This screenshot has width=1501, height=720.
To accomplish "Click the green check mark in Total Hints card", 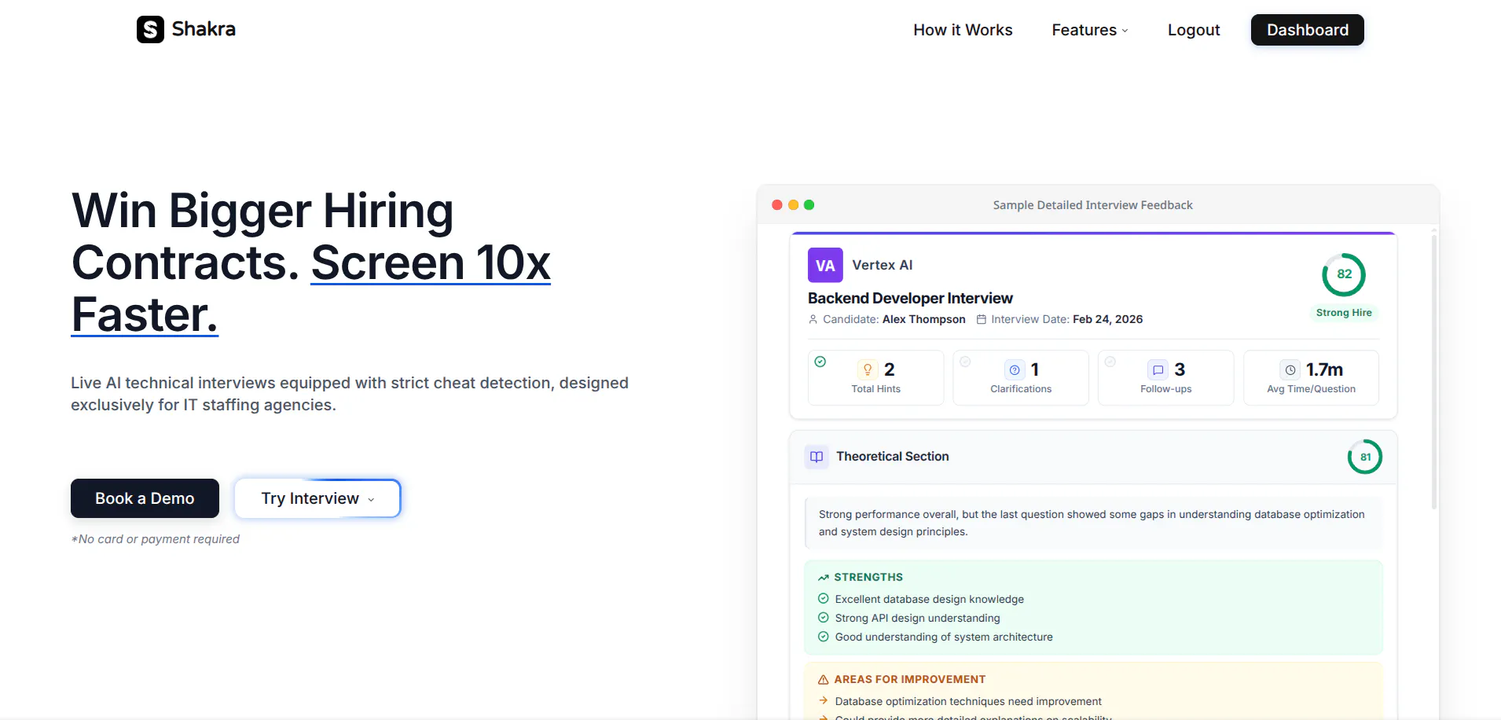I will tap(820, 362).
